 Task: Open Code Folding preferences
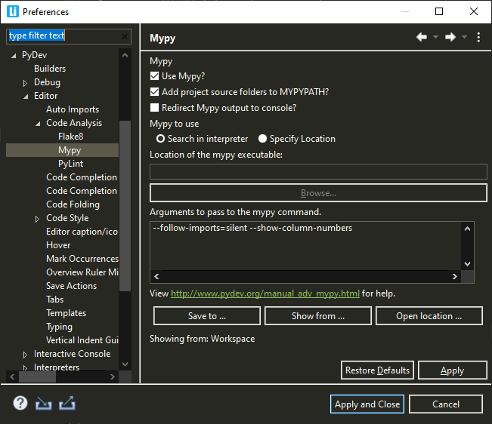coord(73,204)
